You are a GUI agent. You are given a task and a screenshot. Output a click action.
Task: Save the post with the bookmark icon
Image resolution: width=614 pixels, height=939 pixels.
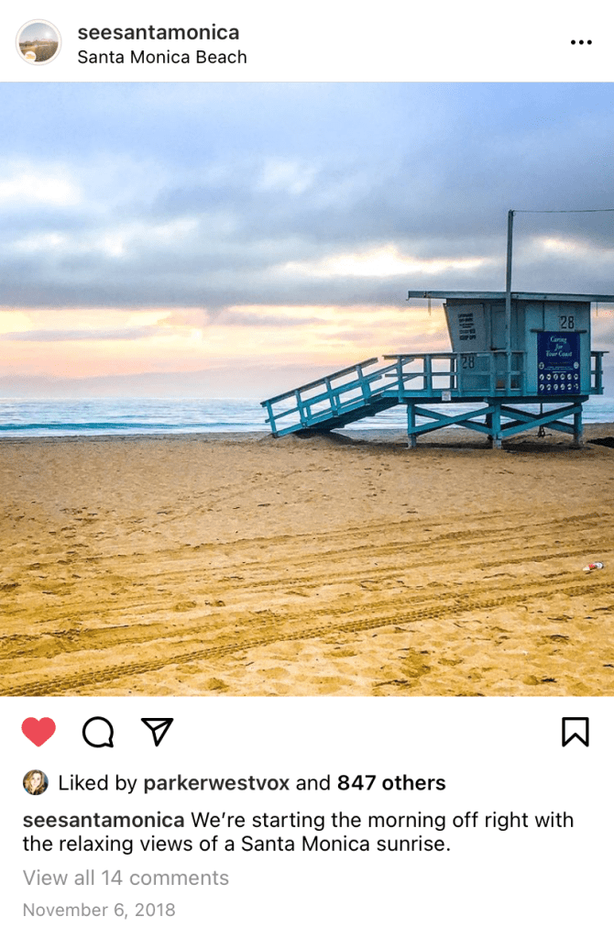pyautogui.click(x=576, y=732)
